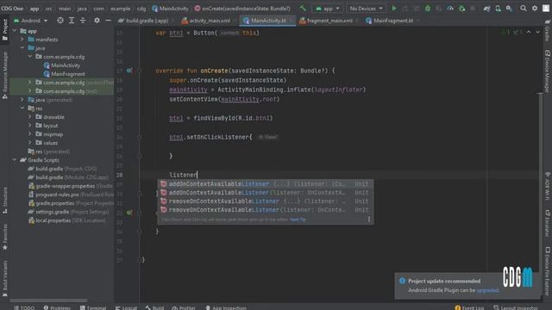Select first addOnContextAvailableListener suggestion
Image resolution: width=552 pixels, height=310 pixels.
pos(266,183)
